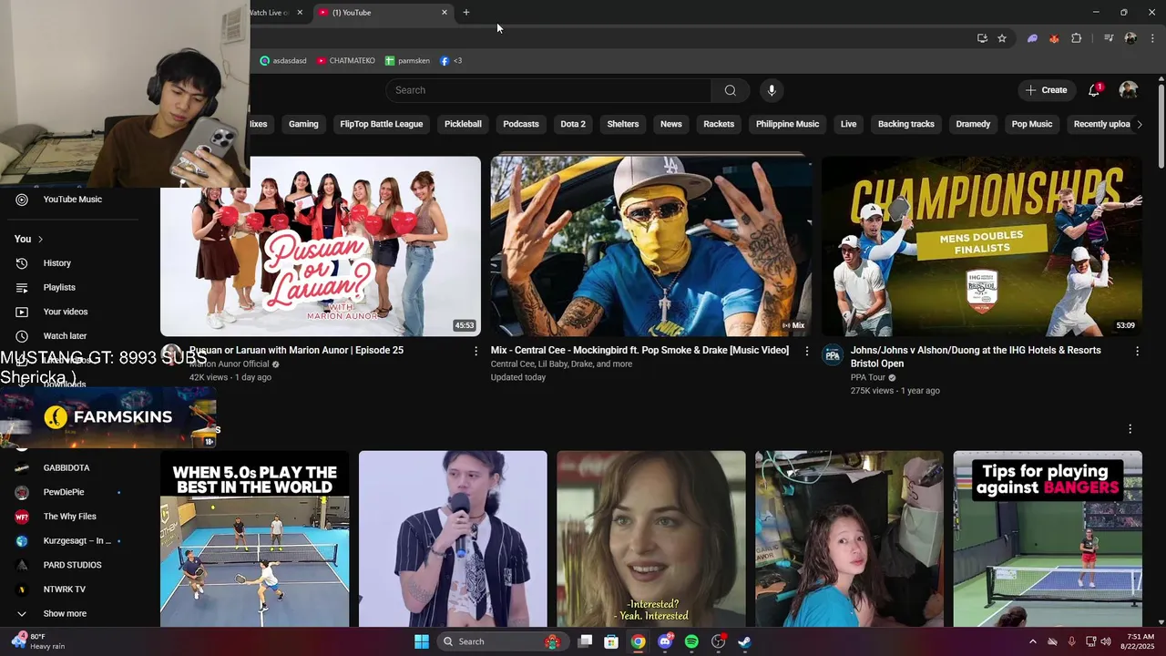The height and width of the screenshot is (656, 1166).
Task: Bookmark this page with star icon
Action: (1002, 38)
